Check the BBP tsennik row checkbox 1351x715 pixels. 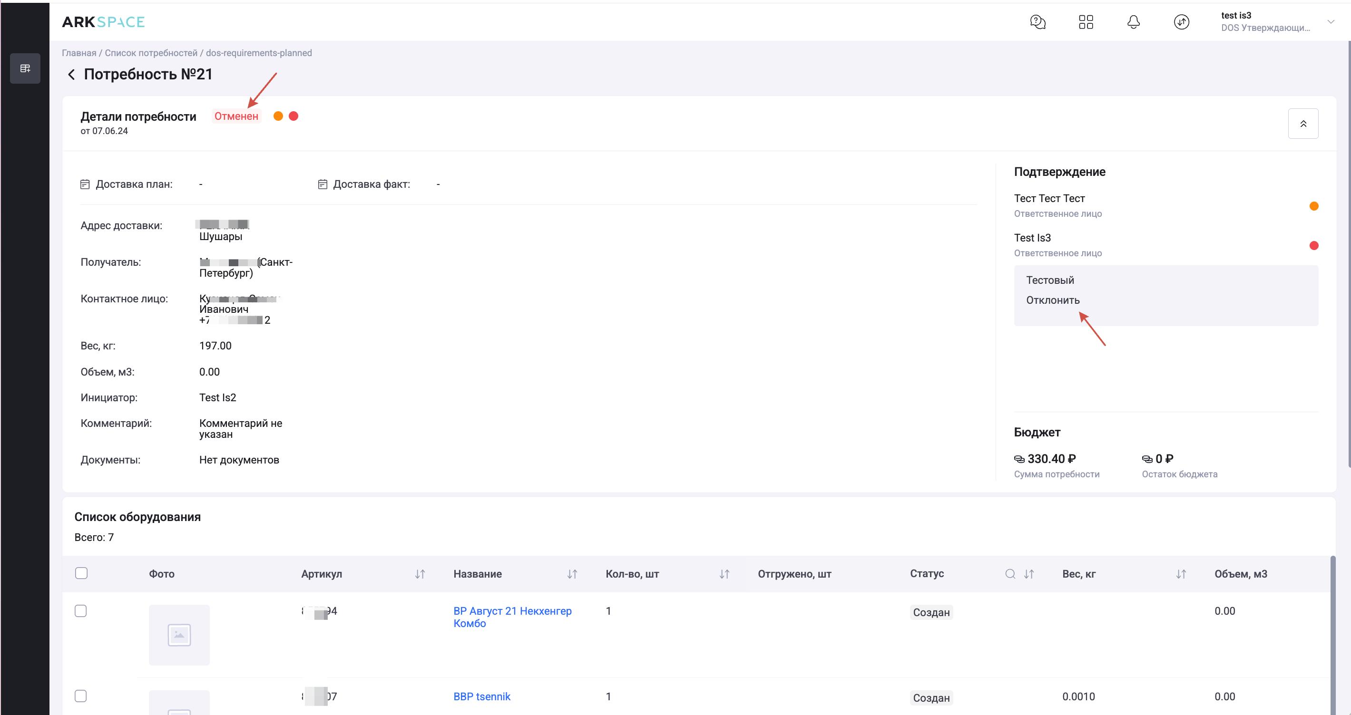click(81, 696)
